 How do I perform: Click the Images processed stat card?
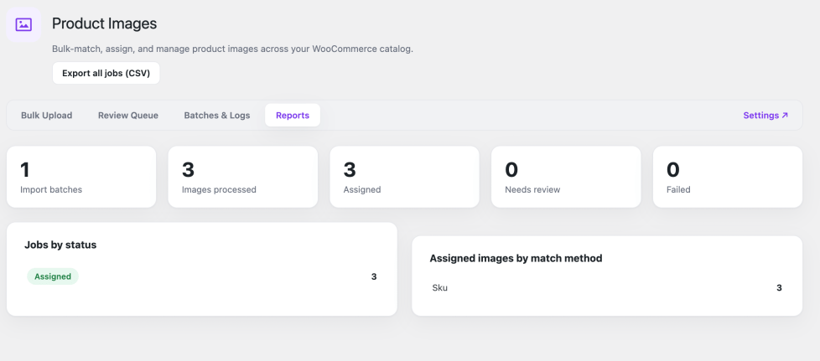(242, 177)
